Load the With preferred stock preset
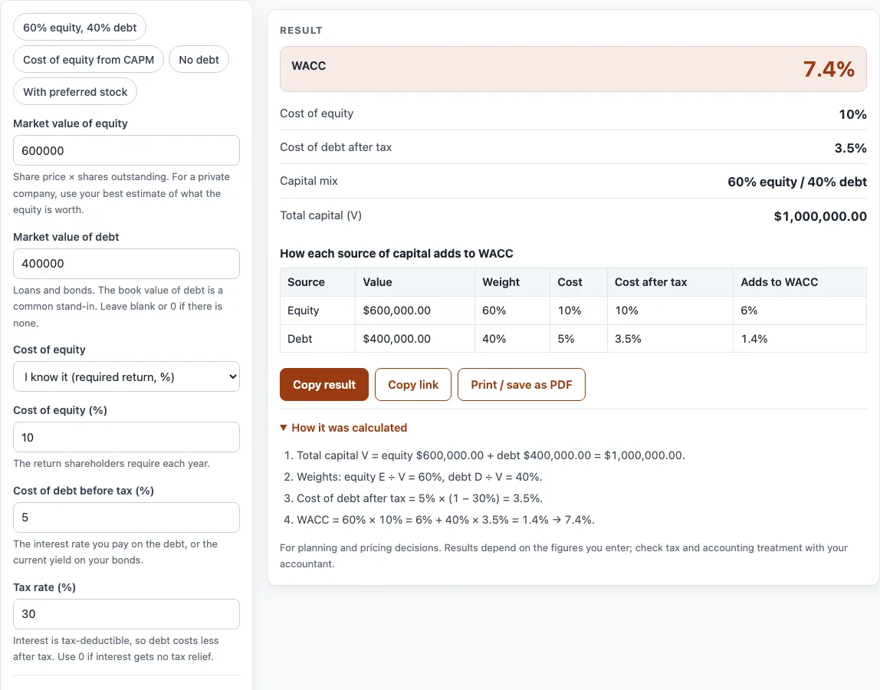880x690 pixels. (75, 91)
